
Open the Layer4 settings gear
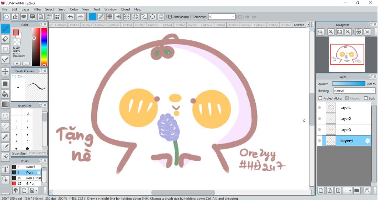(x=368, y=141)
